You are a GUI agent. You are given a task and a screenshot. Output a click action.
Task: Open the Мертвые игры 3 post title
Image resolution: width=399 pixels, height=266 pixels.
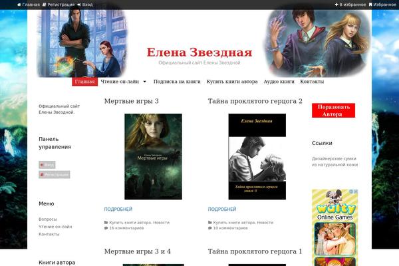[x=131, y=101]
